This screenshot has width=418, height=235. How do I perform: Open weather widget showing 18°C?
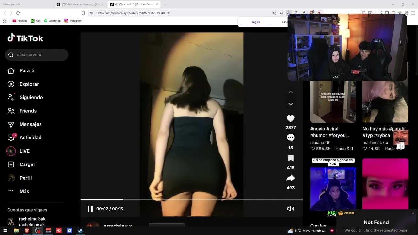tap(306, 230)
